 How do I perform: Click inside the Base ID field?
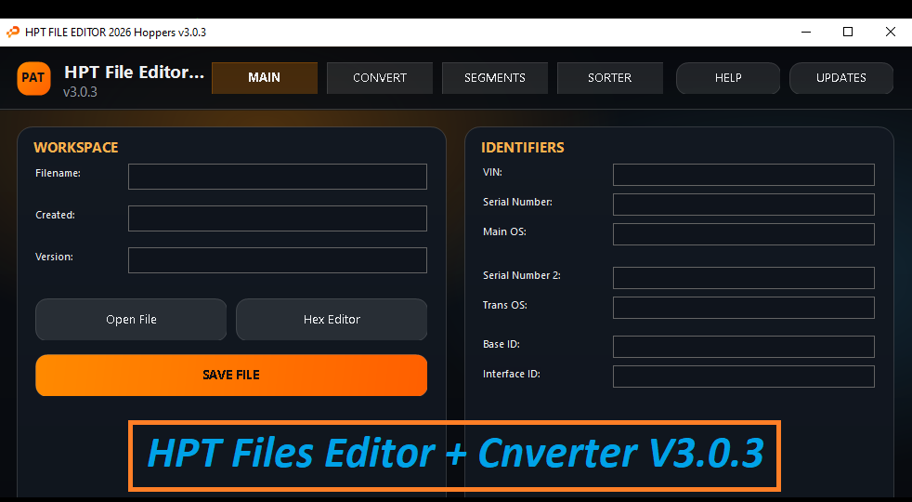743,347
